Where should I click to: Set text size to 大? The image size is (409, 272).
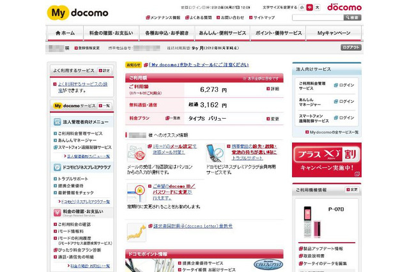[x=318, y=8]
